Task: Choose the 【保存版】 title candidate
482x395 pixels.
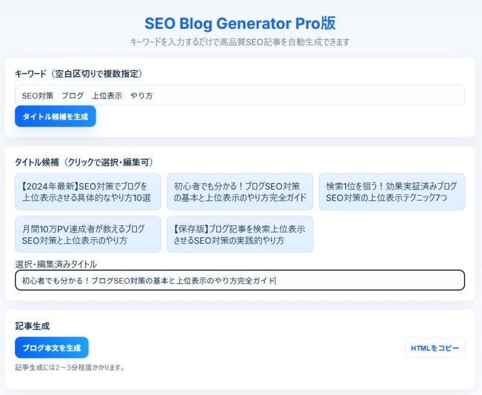Action: [240, 234]
